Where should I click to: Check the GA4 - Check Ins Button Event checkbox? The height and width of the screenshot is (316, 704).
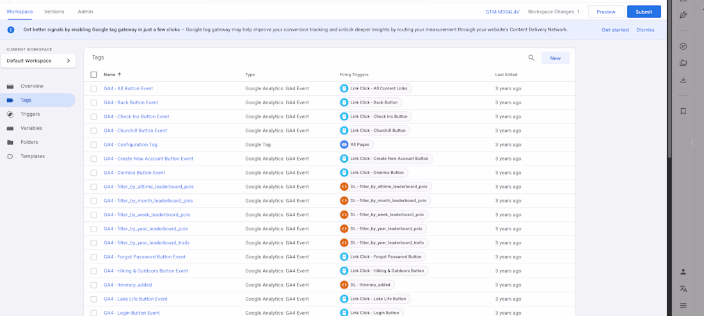[93, 116]
